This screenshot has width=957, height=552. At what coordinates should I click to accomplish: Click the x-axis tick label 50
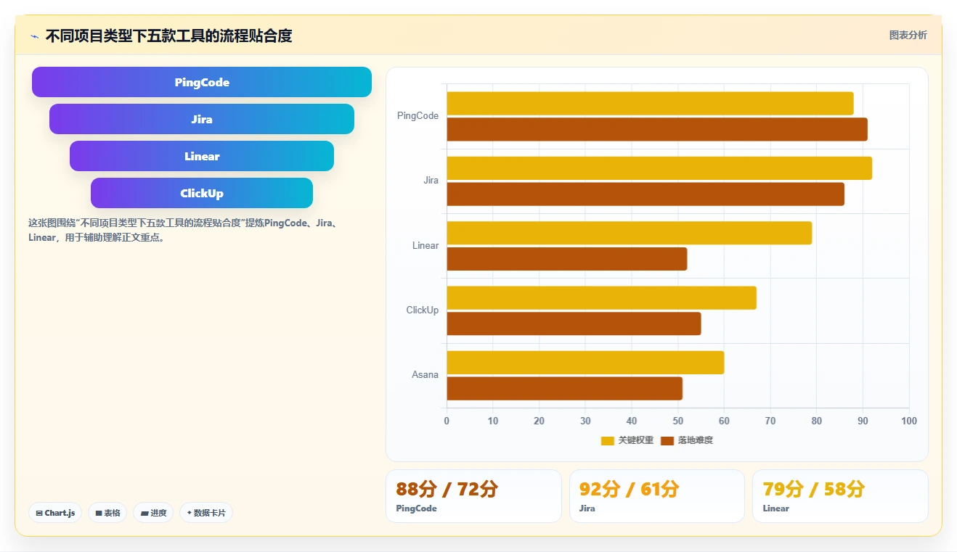pos(677,421)
